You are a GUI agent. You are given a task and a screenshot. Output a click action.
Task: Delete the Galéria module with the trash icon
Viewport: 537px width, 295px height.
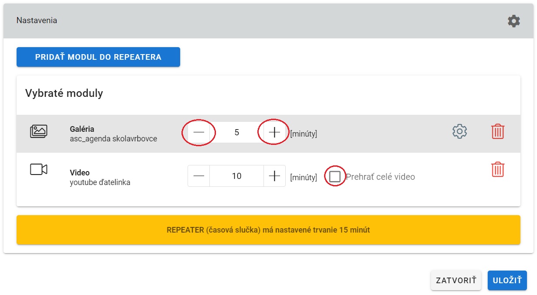click(497, 131)
